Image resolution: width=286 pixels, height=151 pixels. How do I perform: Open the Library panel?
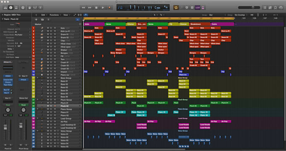point(5,8)
